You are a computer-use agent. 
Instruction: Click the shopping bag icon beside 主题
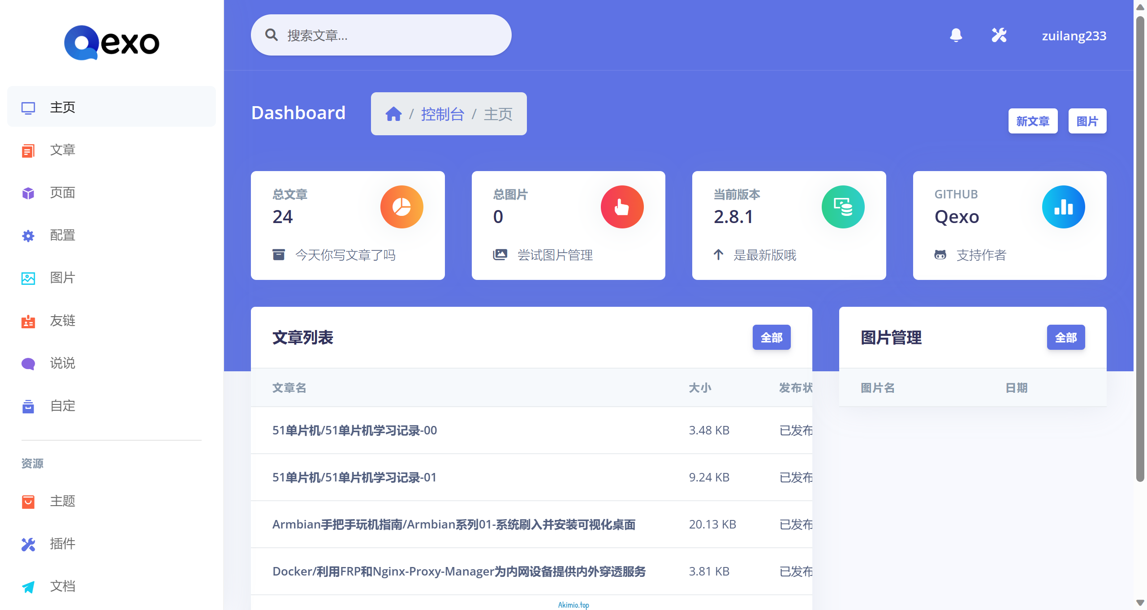pyautogui.click(x=28, y=502)
